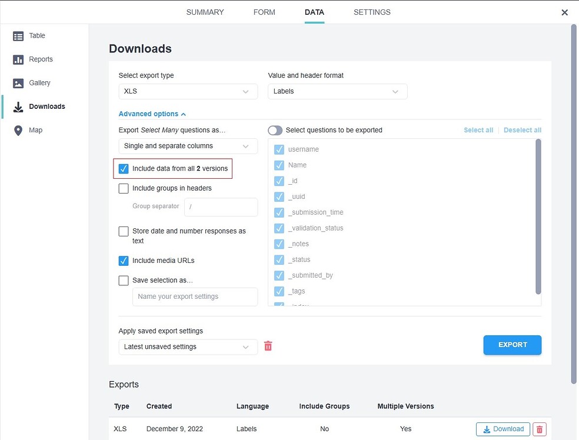Image resolution: width=579 pixels, height=440 pixels.
Task: Click the Deselect all link
Action: click(x=522, y=130)
